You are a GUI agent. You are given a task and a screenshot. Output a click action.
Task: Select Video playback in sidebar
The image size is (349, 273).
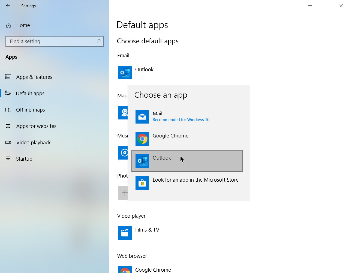(33, 143)
